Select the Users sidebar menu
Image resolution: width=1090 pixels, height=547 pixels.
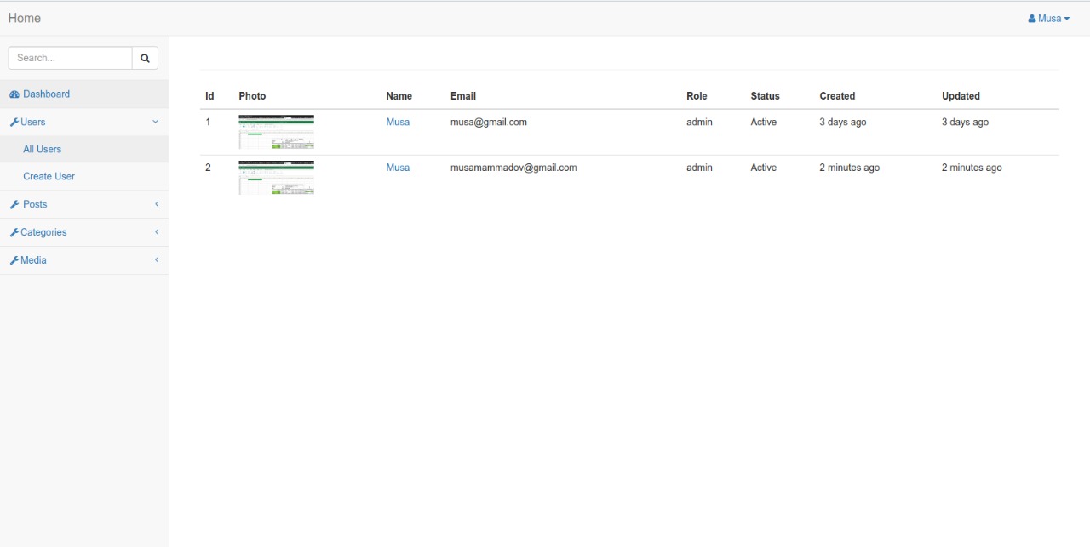84,122
